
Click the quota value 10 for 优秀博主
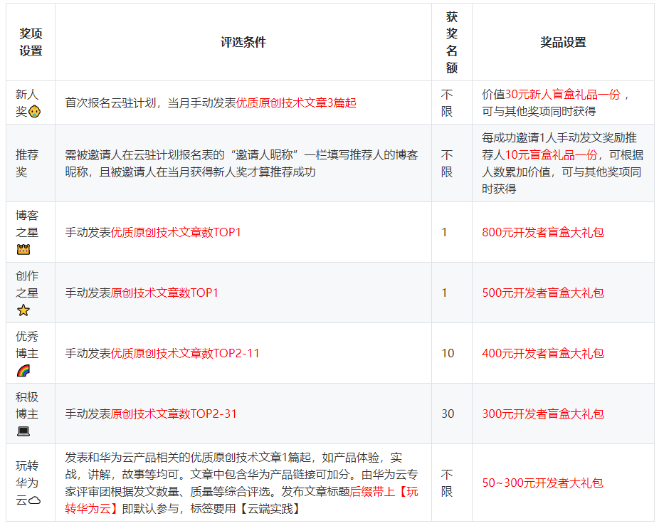point(448,353)
